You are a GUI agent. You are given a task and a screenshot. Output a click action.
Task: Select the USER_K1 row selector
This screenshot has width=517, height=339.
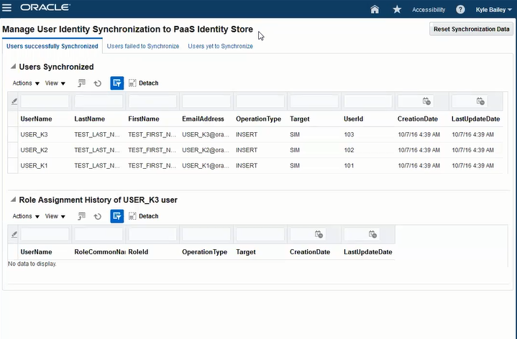point(13,165)
